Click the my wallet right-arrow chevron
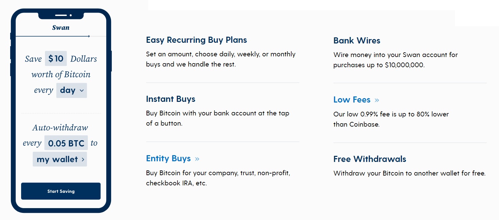This screenshot has height=220, width=499. (83, 160)
